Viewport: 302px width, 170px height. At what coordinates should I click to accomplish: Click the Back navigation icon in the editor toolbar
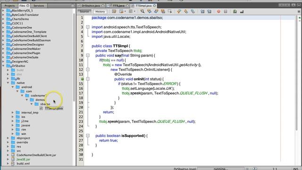pos(121,11)
